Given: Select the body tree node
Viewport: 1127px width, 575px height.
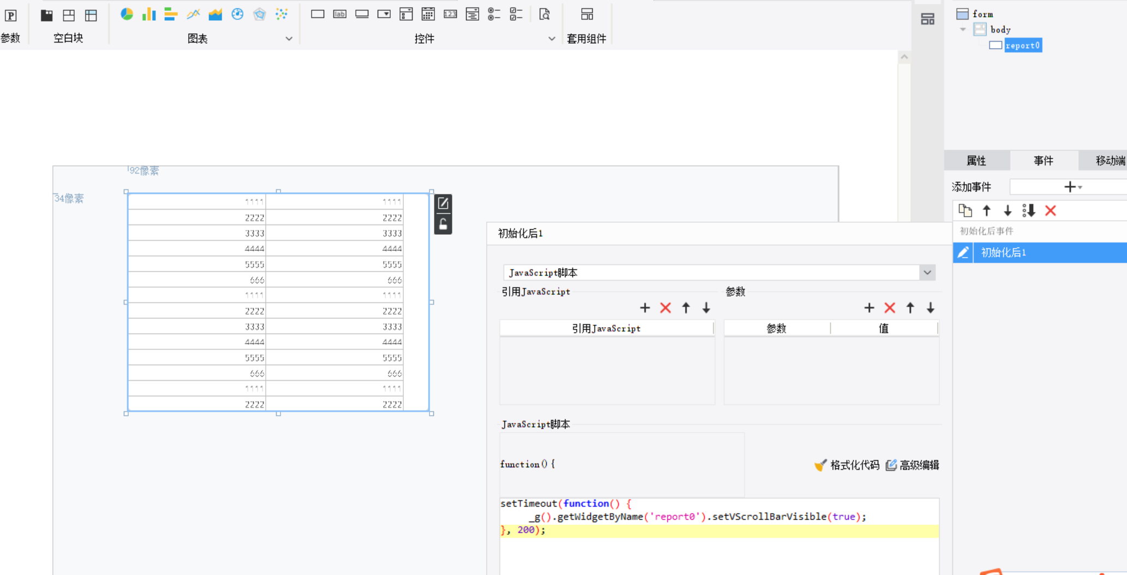Looking at the screenshot, I should pyautogui.click(x=993, y=29).
